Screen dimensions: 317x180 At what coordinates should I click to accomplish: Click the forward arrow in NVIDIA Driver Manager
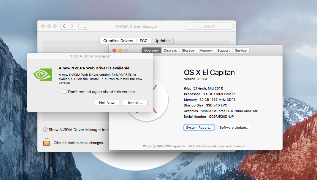click(72, 26)
